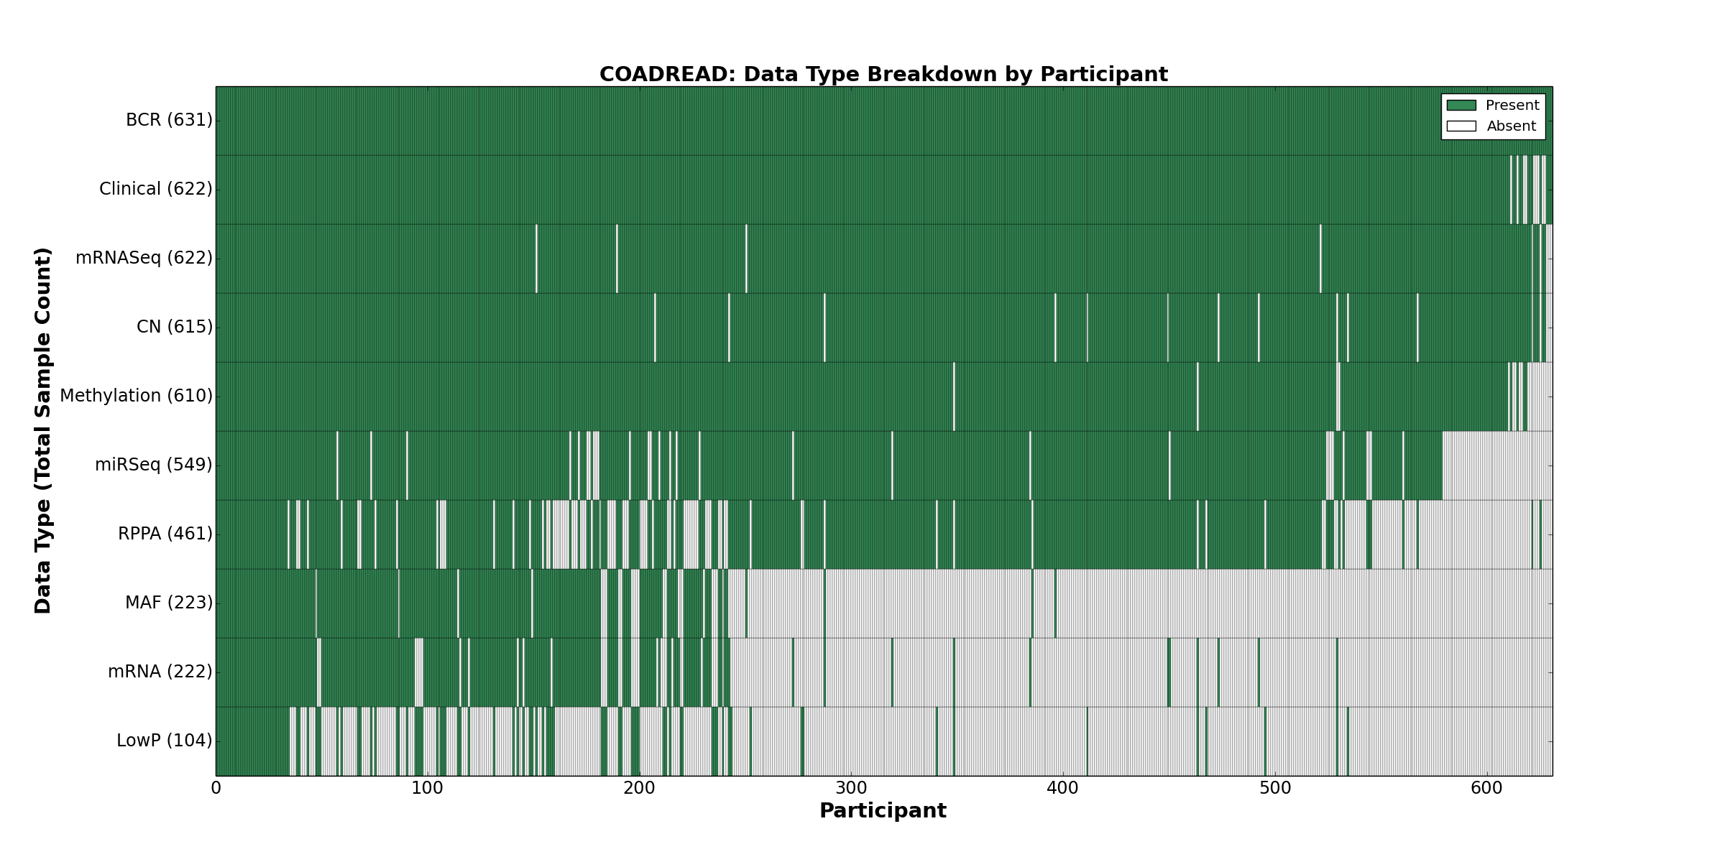Click the white Absent legend swatch
1725x862 pixels.
pos(1461,126)
